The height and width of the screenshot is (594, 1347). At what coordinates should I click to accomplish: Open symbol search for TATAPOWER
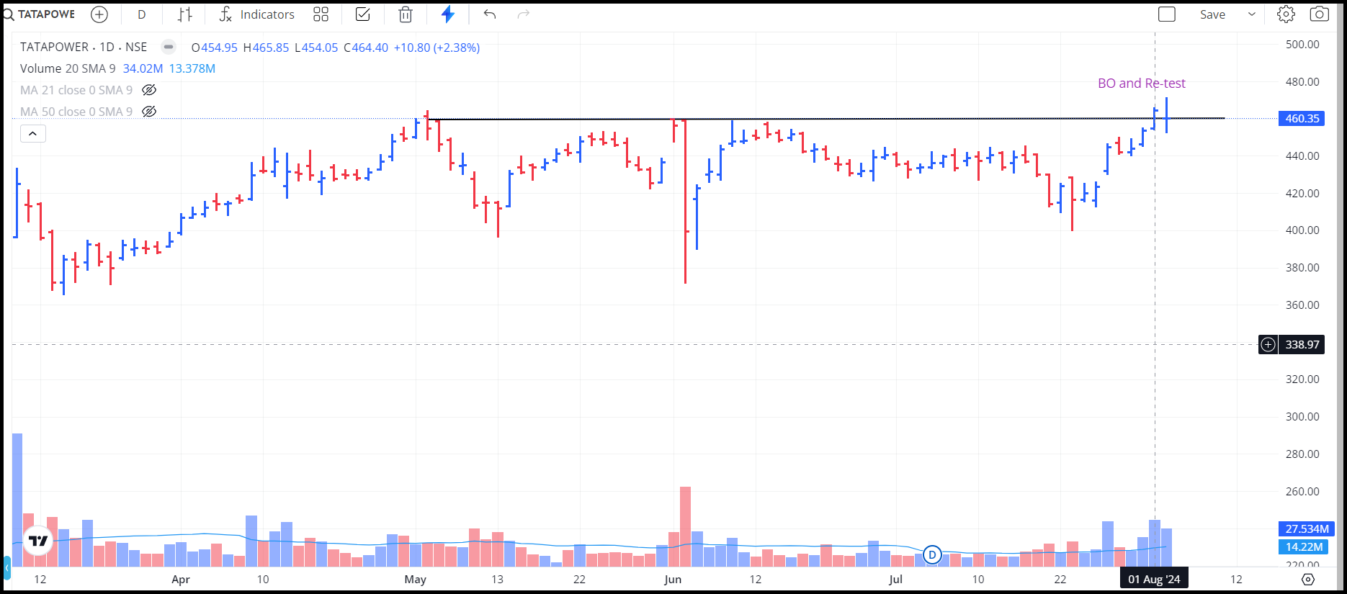point(39,14)
